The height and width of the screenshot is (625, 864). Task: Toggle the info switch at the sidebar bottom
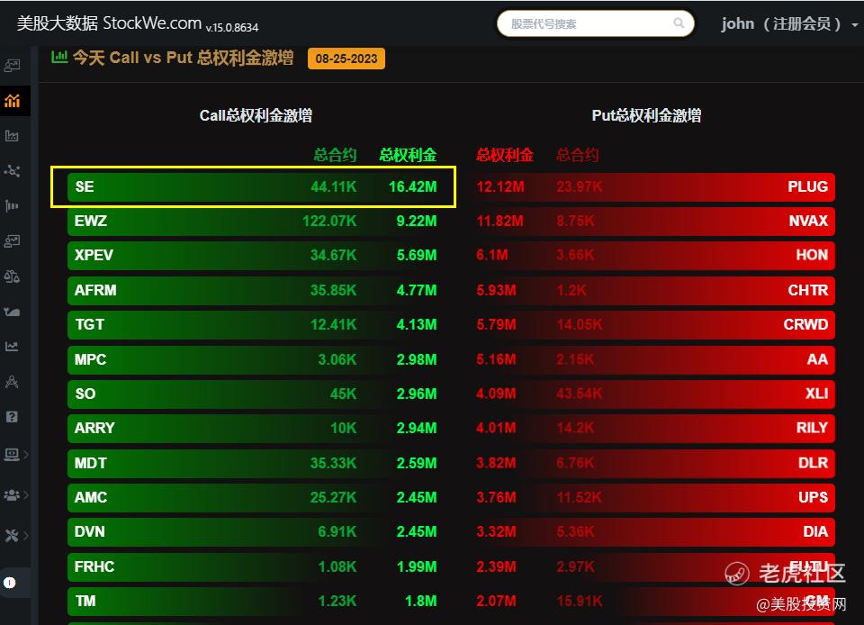[x=9, y=583]
